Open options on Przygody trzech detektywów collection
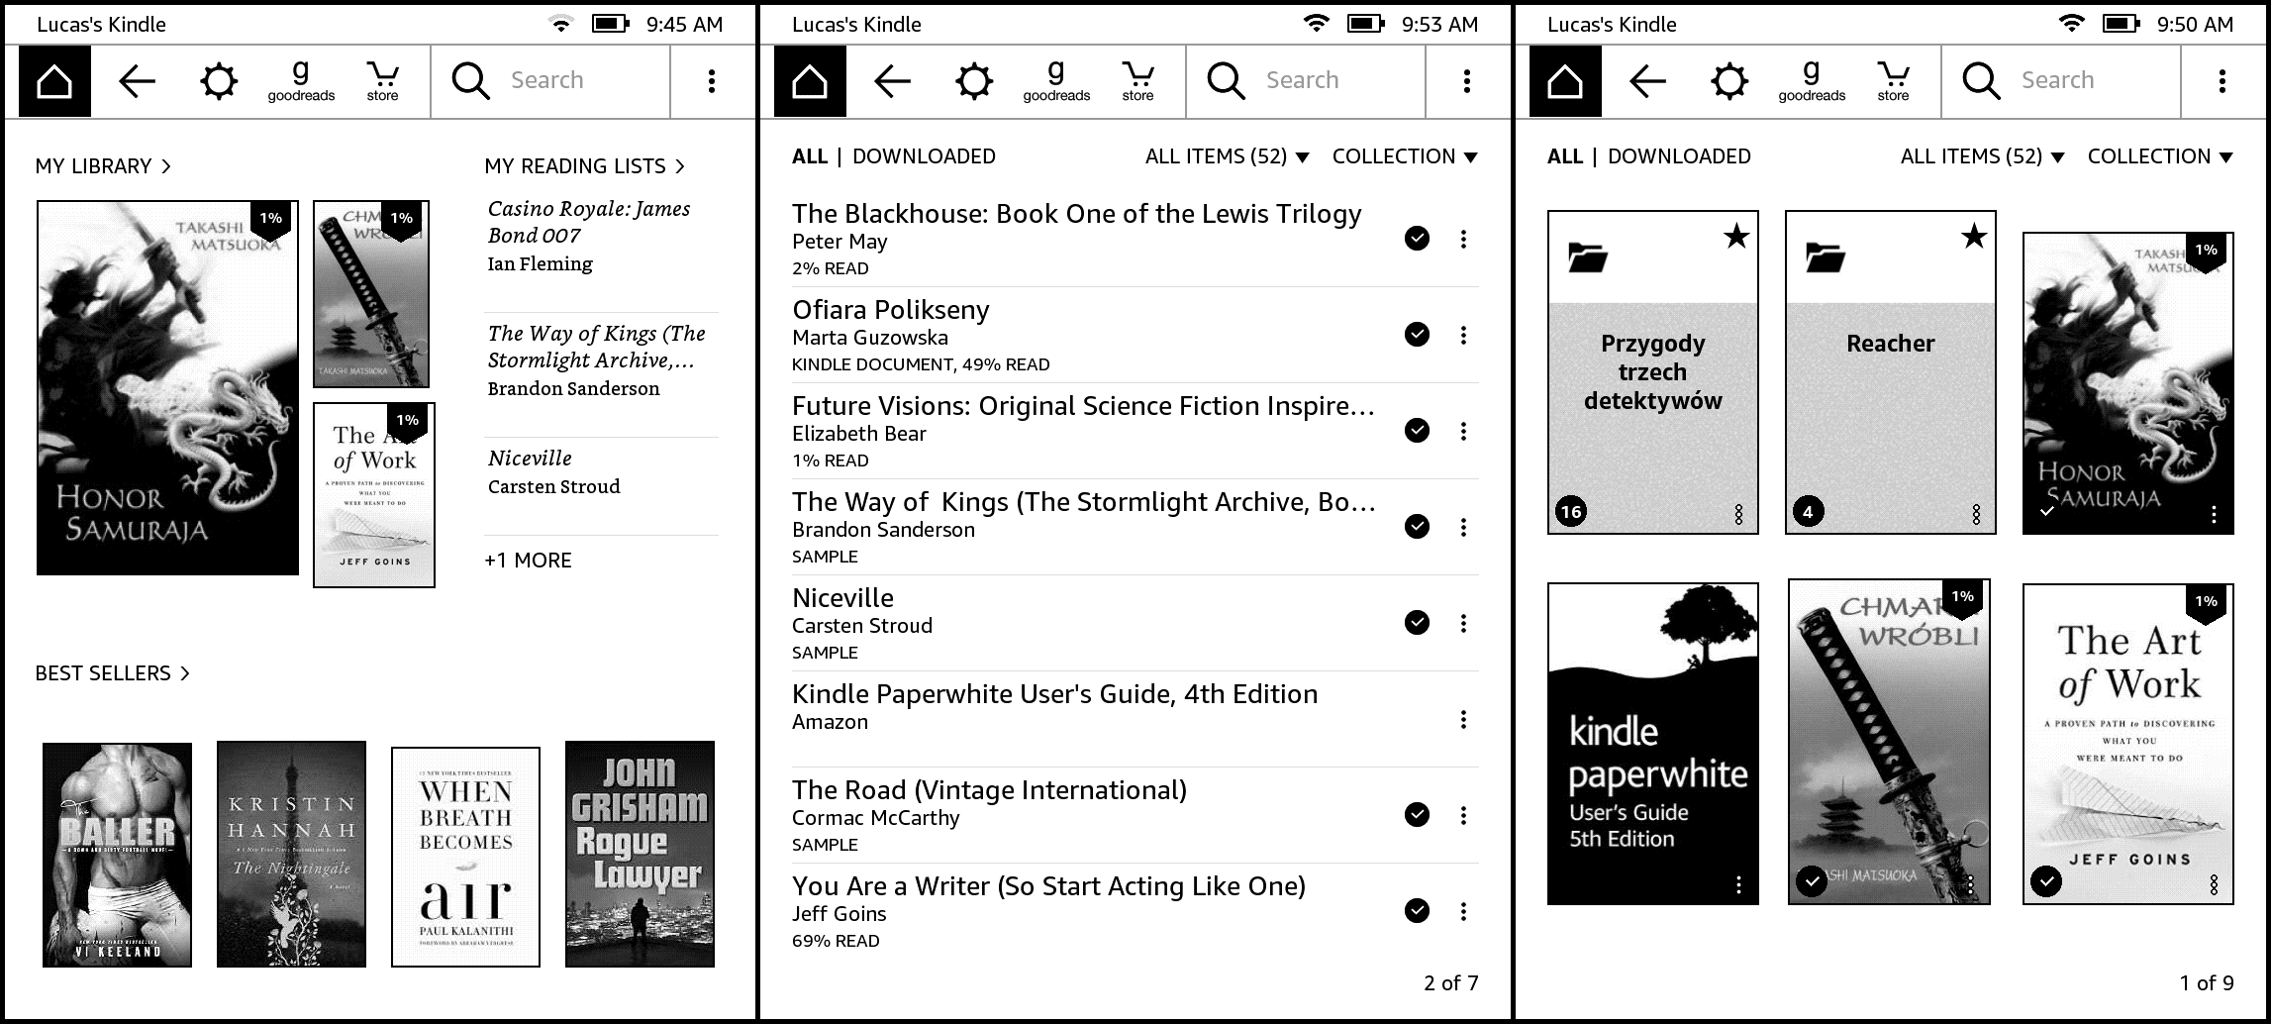Screen dimensions: 2271x1024 1738,514
